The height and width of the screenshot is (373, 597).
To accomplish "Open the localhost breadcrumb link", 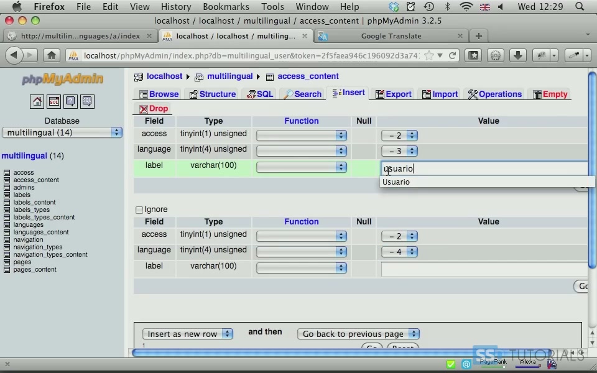I will coord(164,76).
